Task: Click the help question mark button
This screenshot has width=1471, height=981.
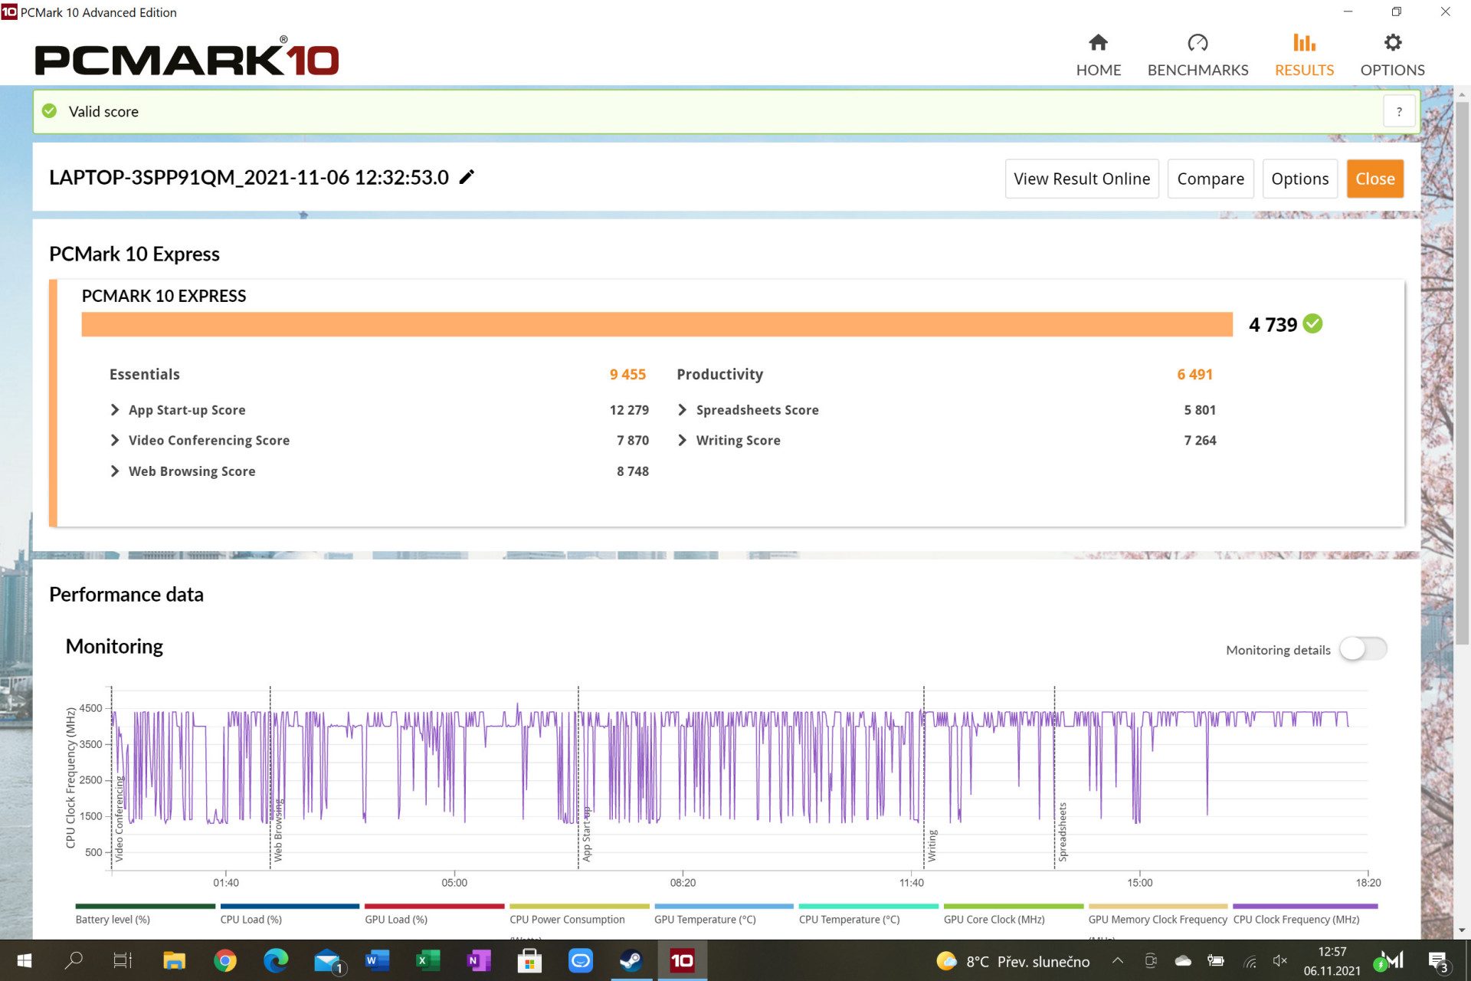Action: click(1399, 112)
